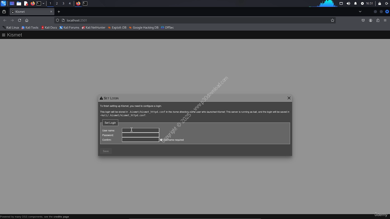Switch to workspace 3
Viewport: 390px width, 219px height.
[x=63, y=3]
